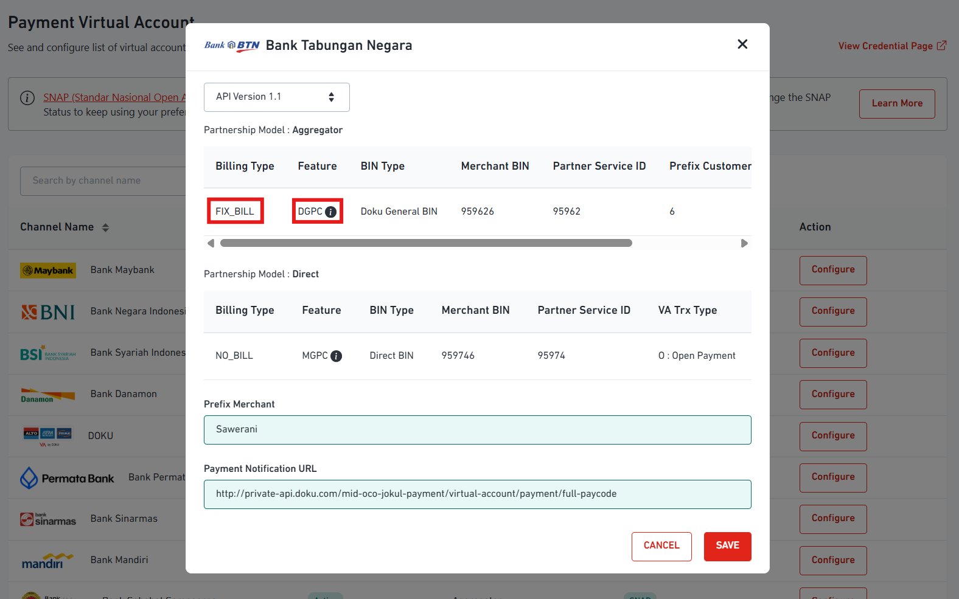Sort by Channel Name arrows icon
959x599 pixels.
105,227
